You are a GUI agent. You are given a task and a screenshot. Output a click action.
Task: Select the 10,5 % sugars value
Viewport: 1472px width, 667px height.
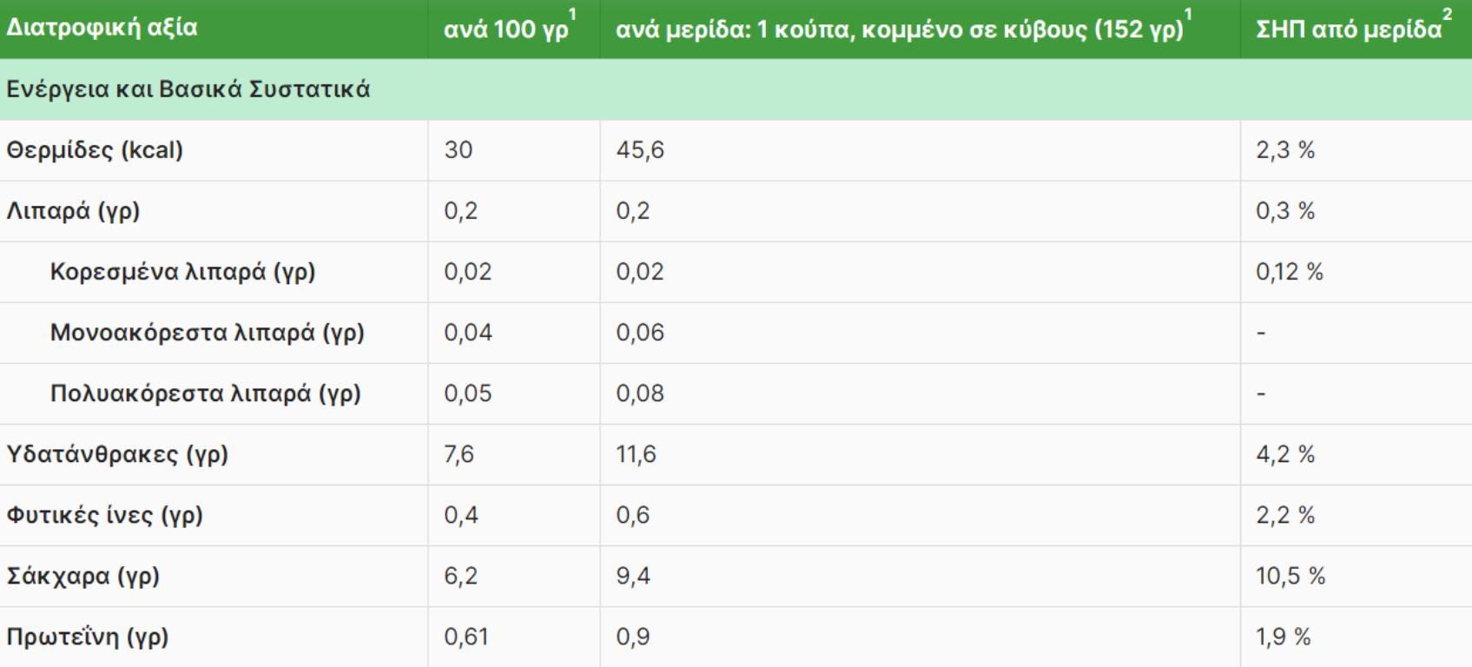(x=1290, y=576)
